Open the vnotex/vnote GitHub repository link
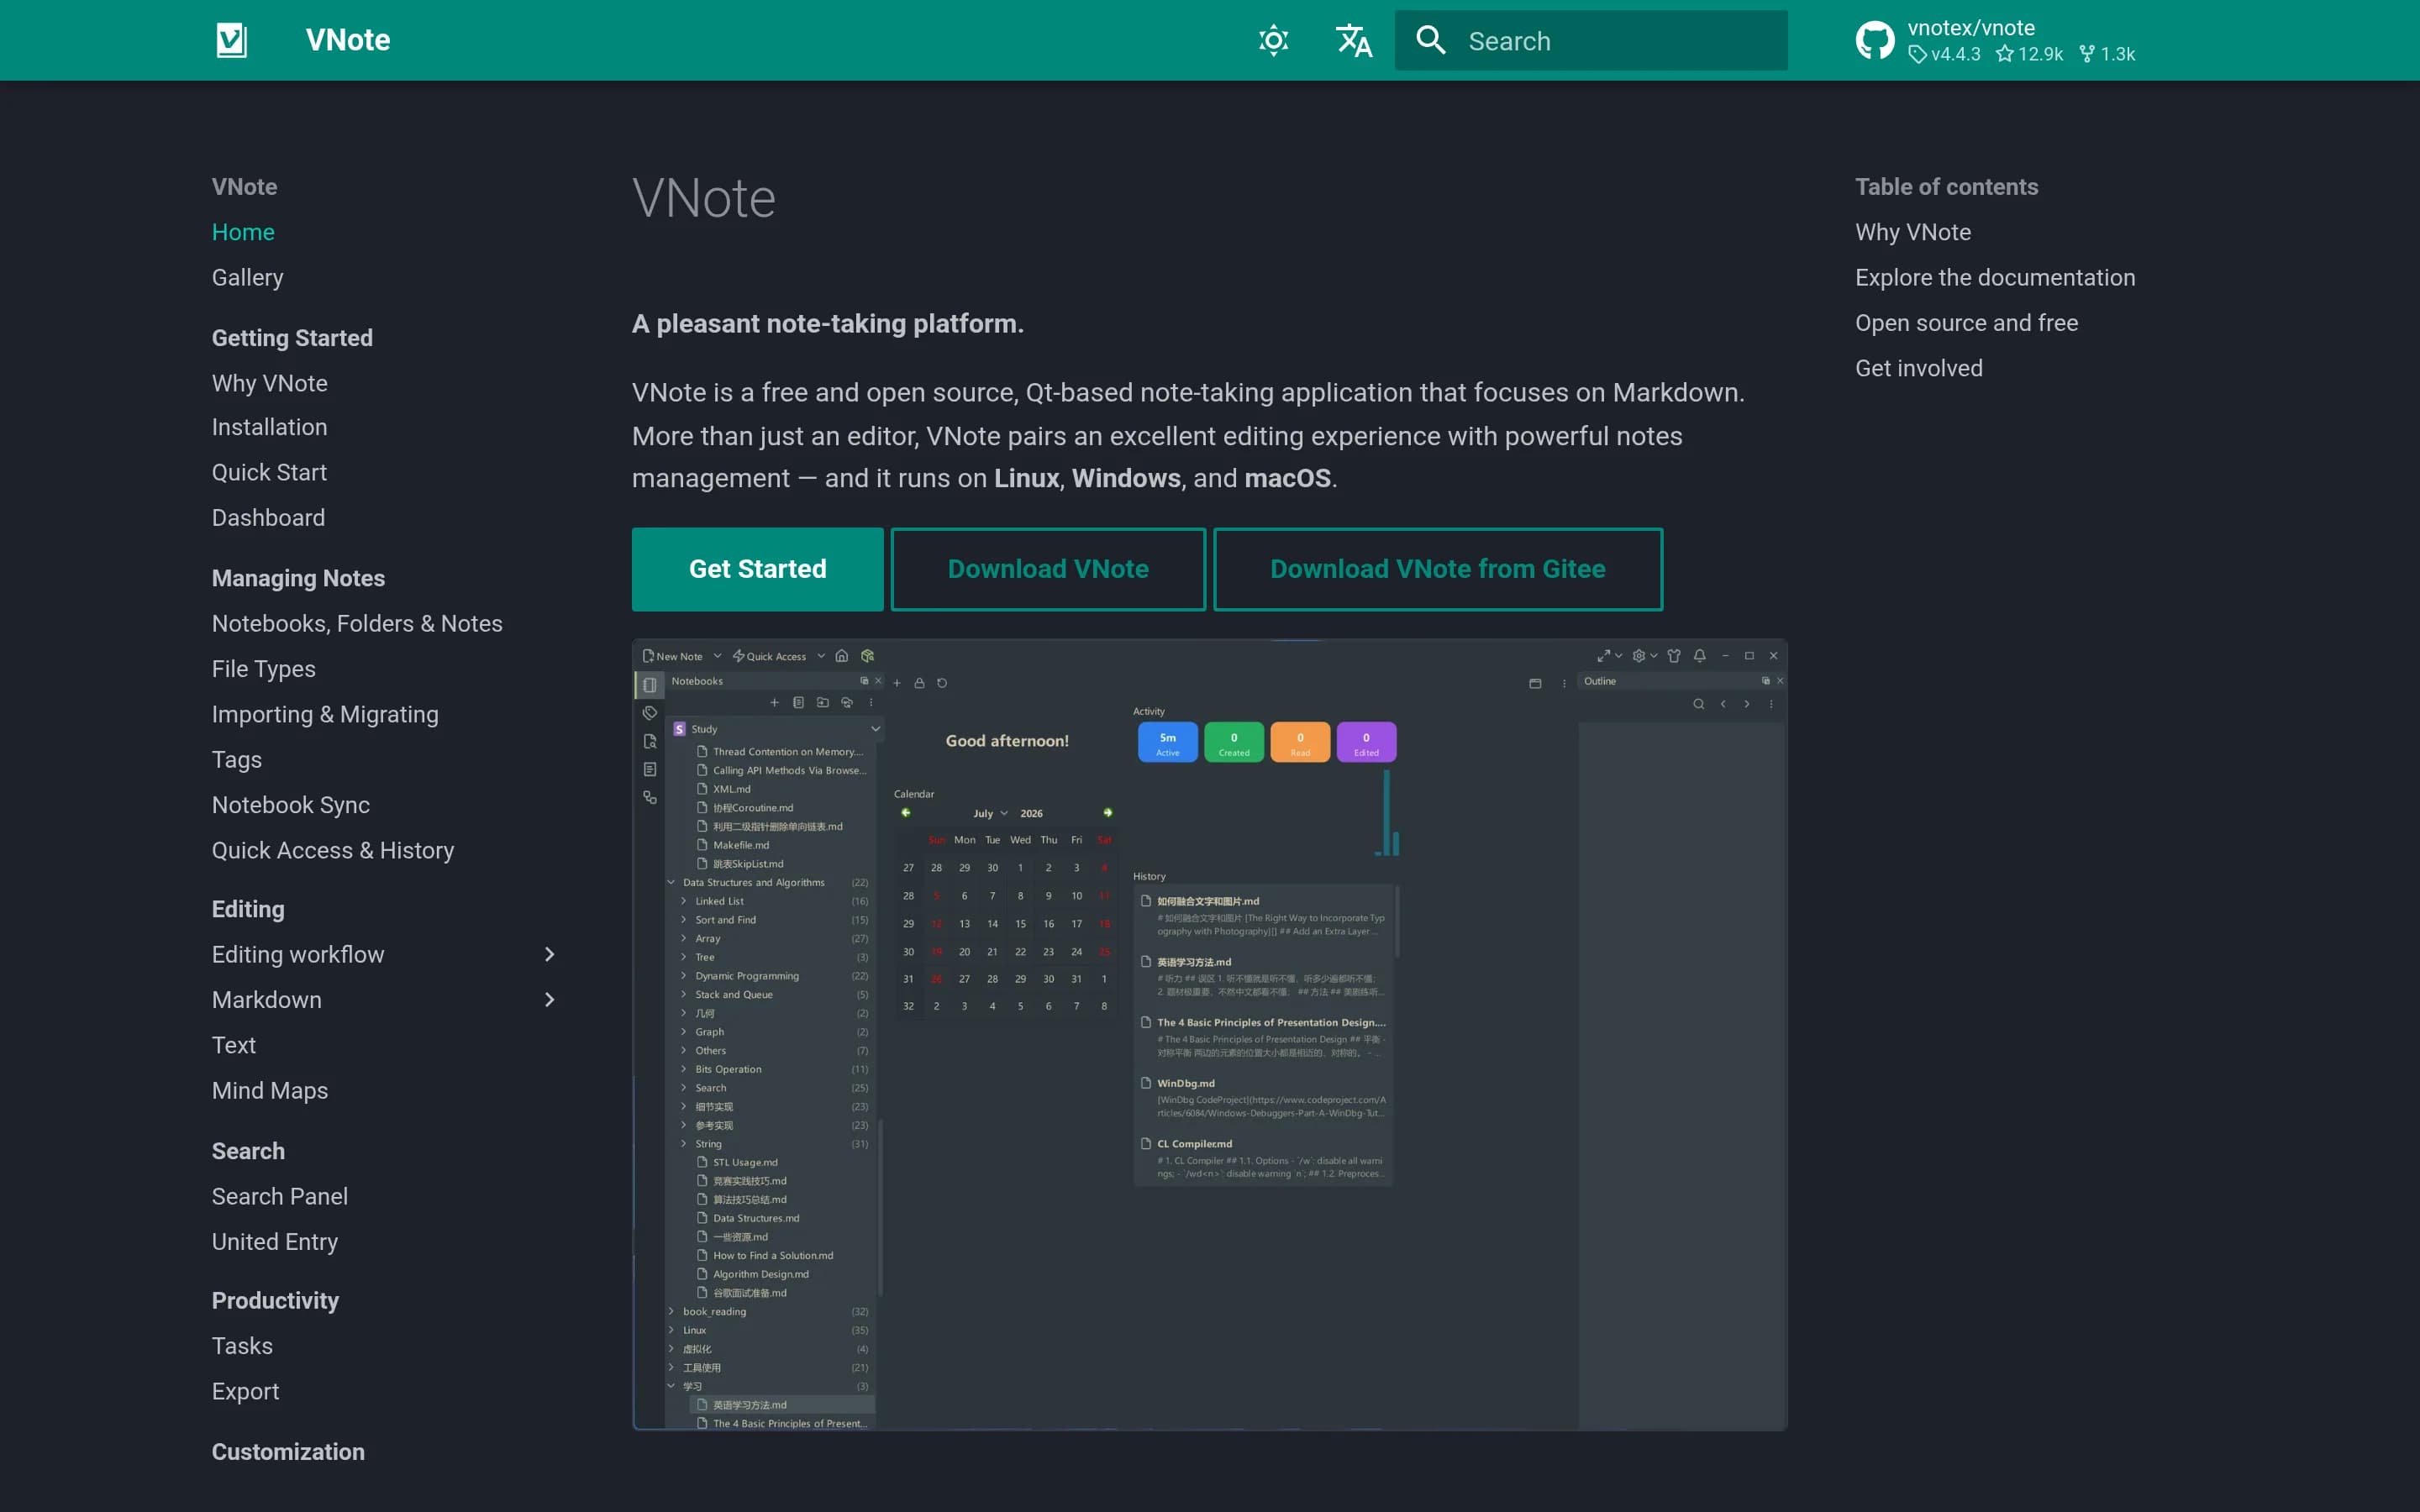Viewport: 2420px width, 1512px height. [x=1995, y=40]
